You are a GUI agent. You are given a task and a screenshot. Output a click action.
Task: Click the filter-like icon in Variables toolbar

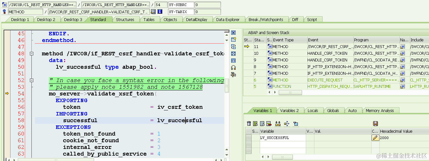point(296,123)
